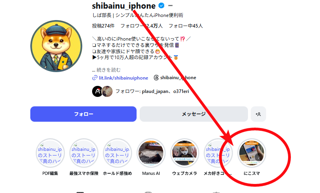
Task: Expand bio with 続きを読む
Action: [x=106, y=70]
